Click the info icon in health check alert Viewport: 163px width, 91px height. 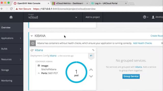pos(33,43)
